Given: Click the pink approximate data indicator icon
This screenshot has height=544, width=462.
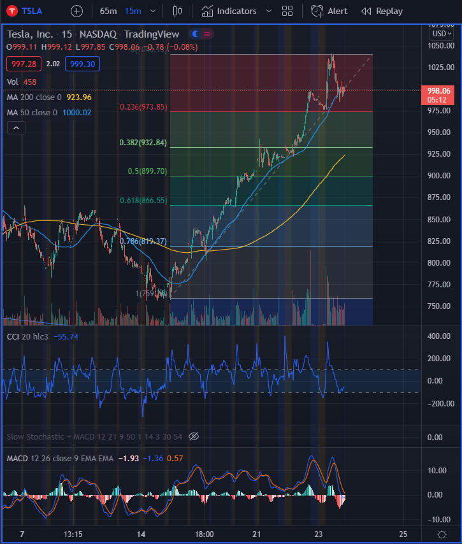Looking at the screenshot, I should 207,34.
